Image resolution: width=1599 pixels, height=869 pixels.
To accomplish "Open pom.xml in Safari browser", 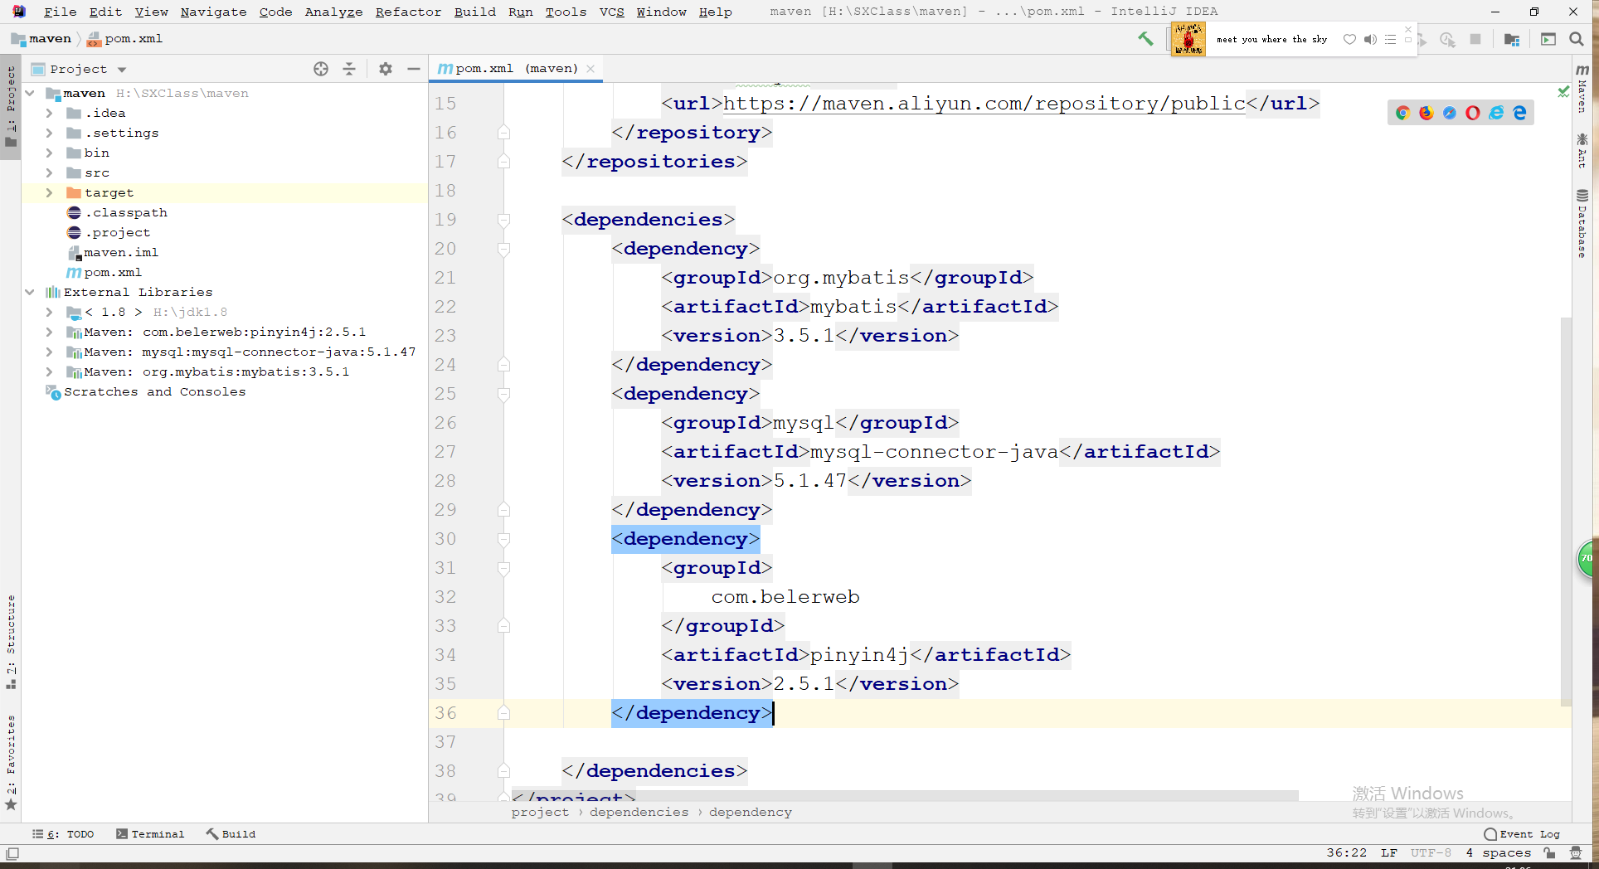I will coord(1449,113).
